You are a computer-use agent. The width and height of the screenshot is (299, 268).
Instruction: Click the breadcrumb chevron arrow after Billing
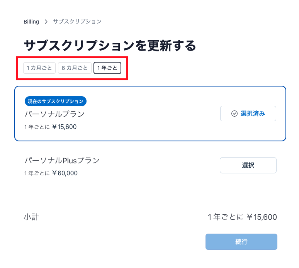46,22
